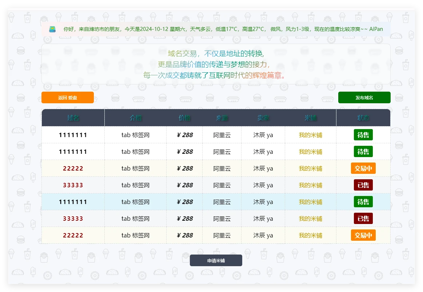
Task: Click the 介绍 column header
Action: pos(135,118)
